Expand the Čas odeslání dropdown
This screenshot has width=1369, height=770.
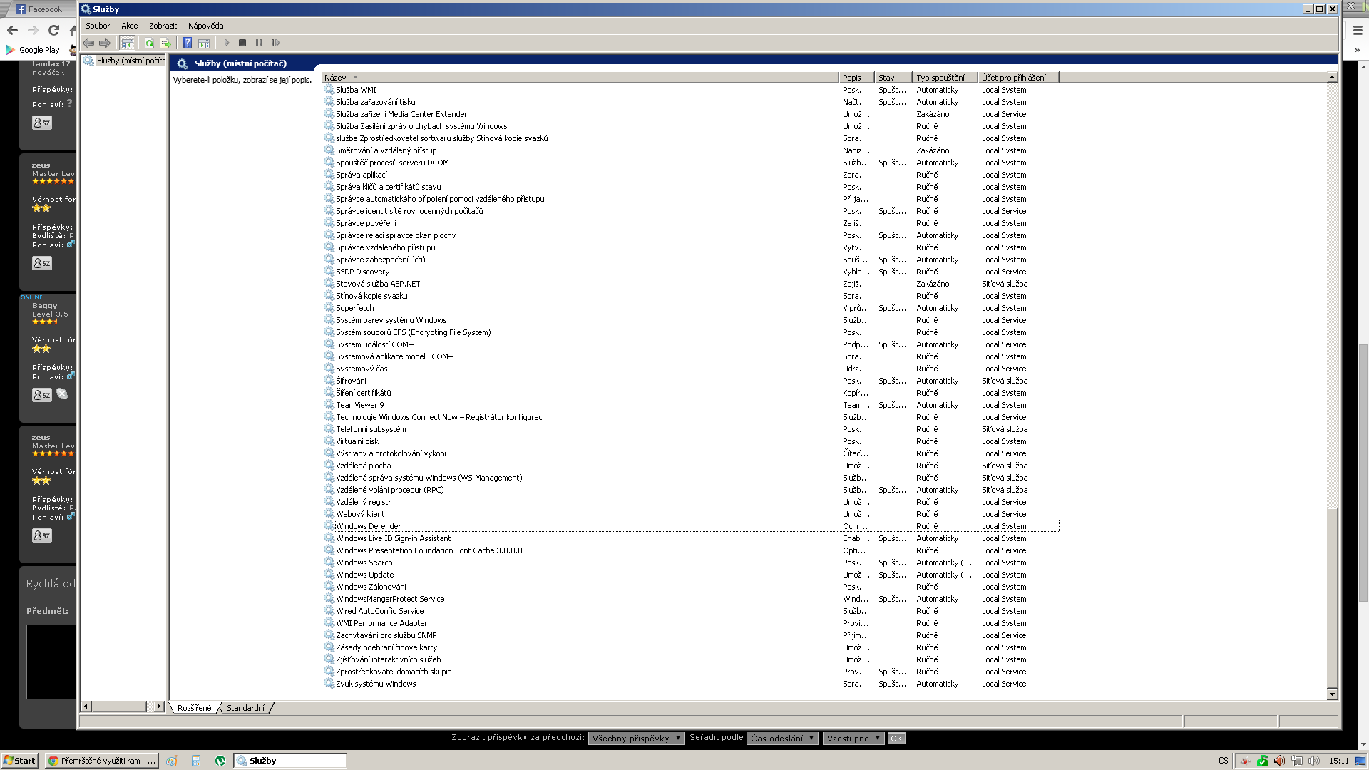(x=781, y=739)
